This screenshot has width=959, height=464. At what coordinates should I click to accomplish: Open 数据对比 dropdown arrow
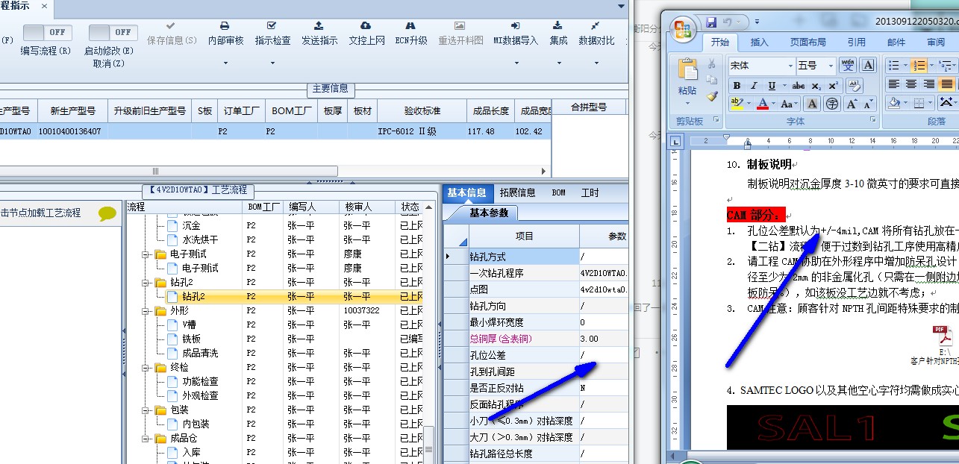pos(597,63)
